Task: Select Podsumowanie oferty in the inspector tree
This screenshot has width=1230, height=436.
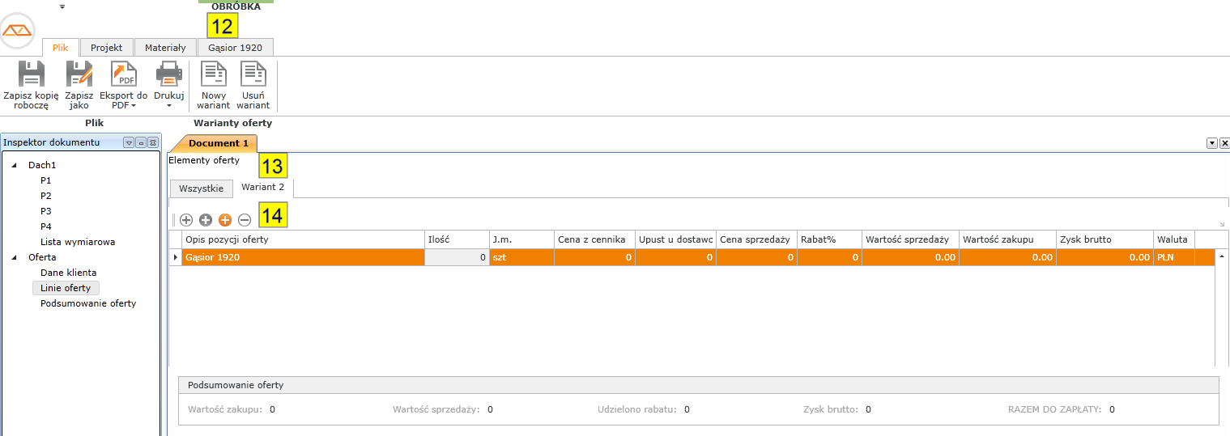Action: point(88,303)
